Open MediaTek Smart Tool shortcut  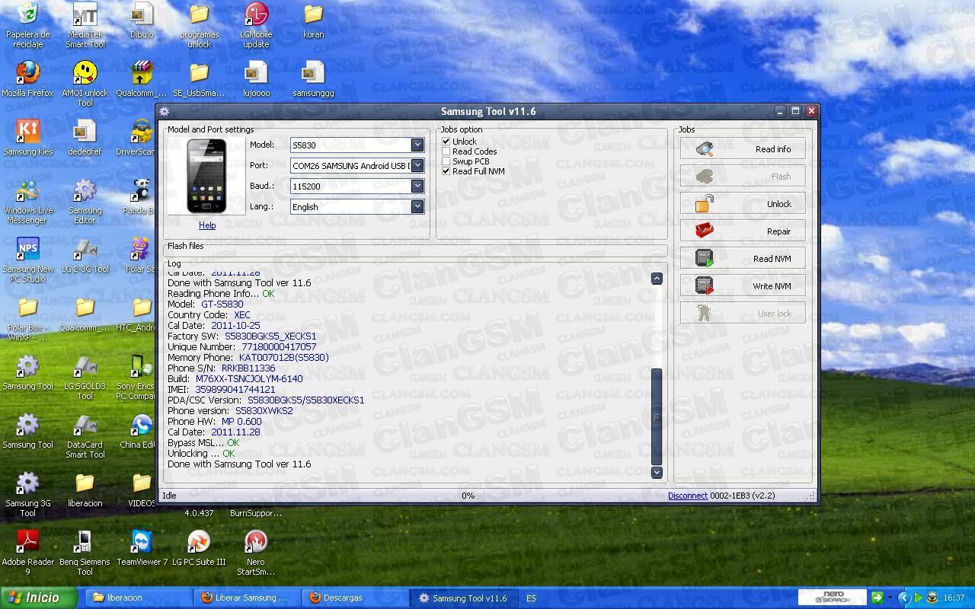[x=85, y=24]
